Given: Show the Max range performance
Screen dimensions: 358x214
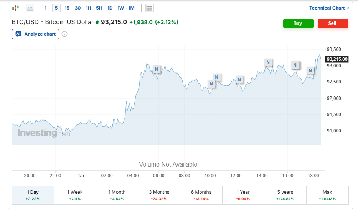Looking at the screenshot, I should 327,195.
